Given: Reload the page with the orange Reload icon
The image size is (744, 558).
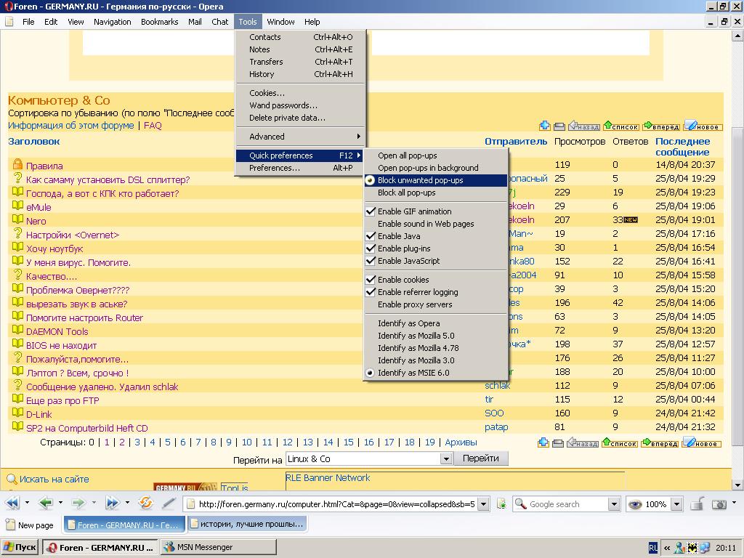Looking at the screenshot, I should coord(145,503).
